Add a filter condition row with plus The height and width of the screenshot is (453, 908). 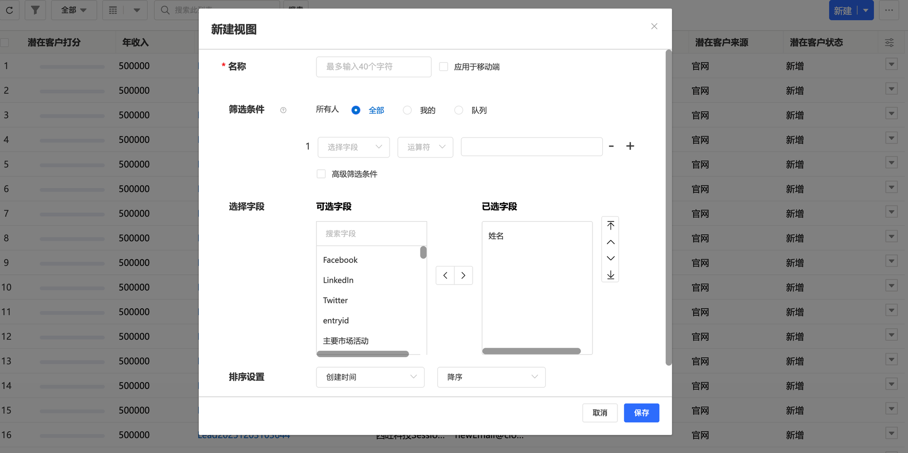630,146
